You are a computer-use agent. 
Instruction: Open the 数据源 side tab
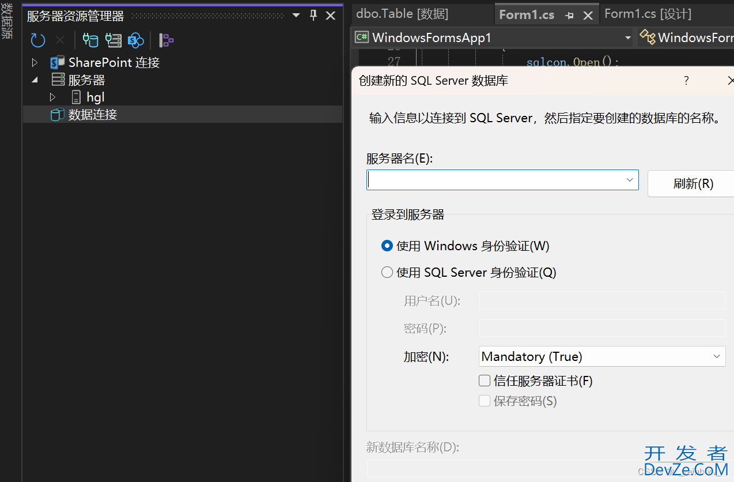(6, 21)
